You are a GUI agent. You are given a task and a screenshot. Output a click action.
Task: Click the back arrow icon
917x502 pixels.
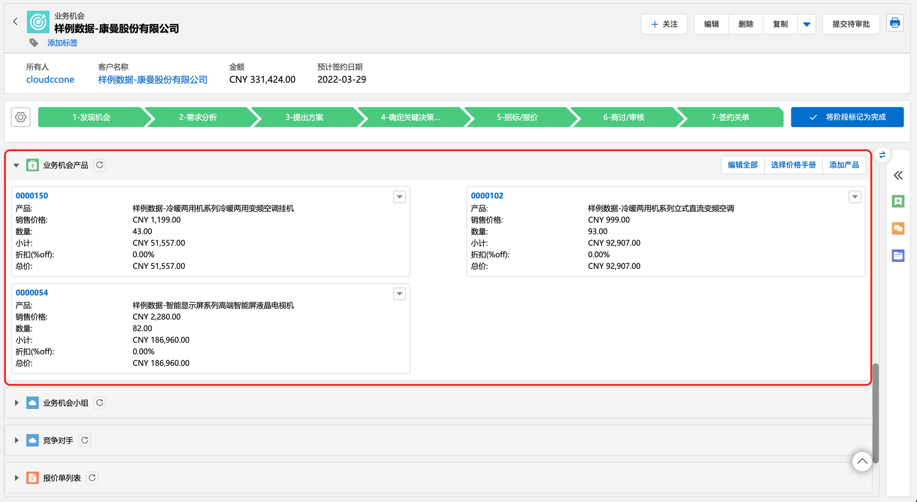[15, 22]
